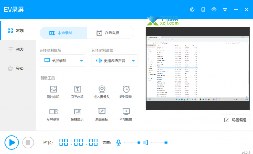Open the 按键显示 keyboard tool
253x154 pixels.
pyautogui.click(x=77, y=114)
